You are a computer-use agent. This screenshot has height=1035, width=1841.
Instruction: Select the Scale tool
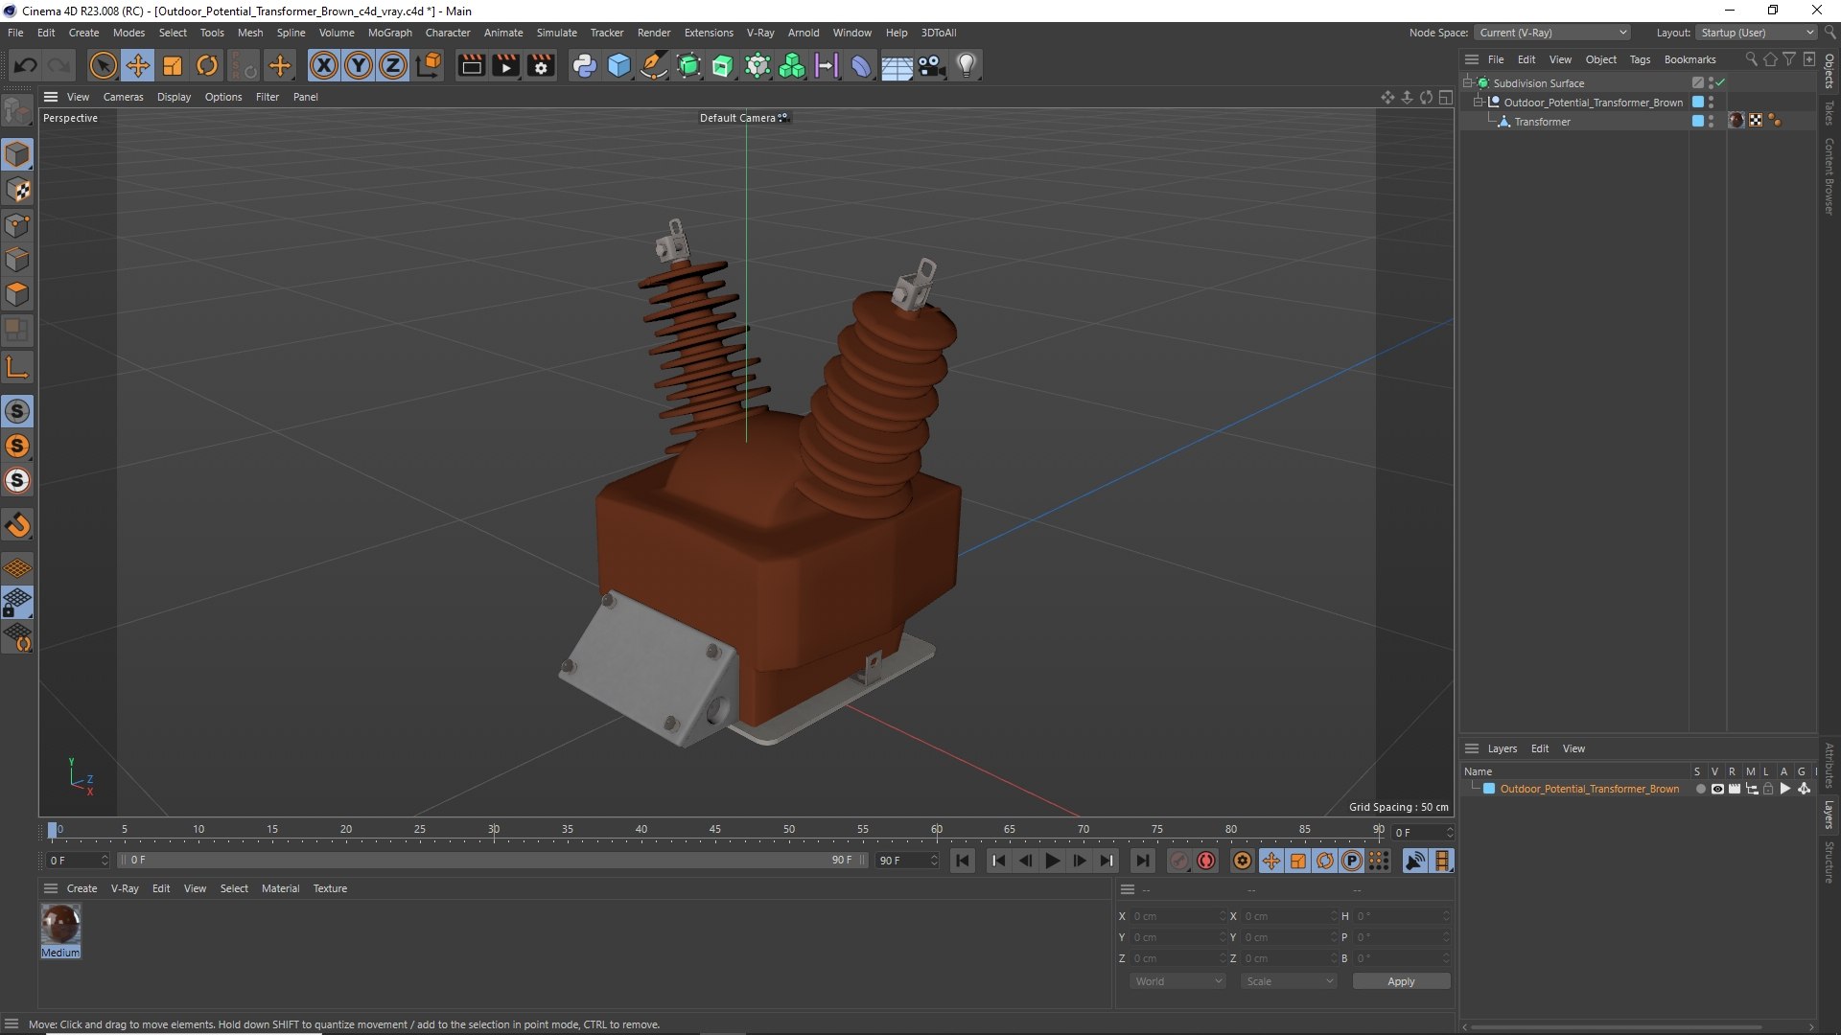(x=173, y=65)
